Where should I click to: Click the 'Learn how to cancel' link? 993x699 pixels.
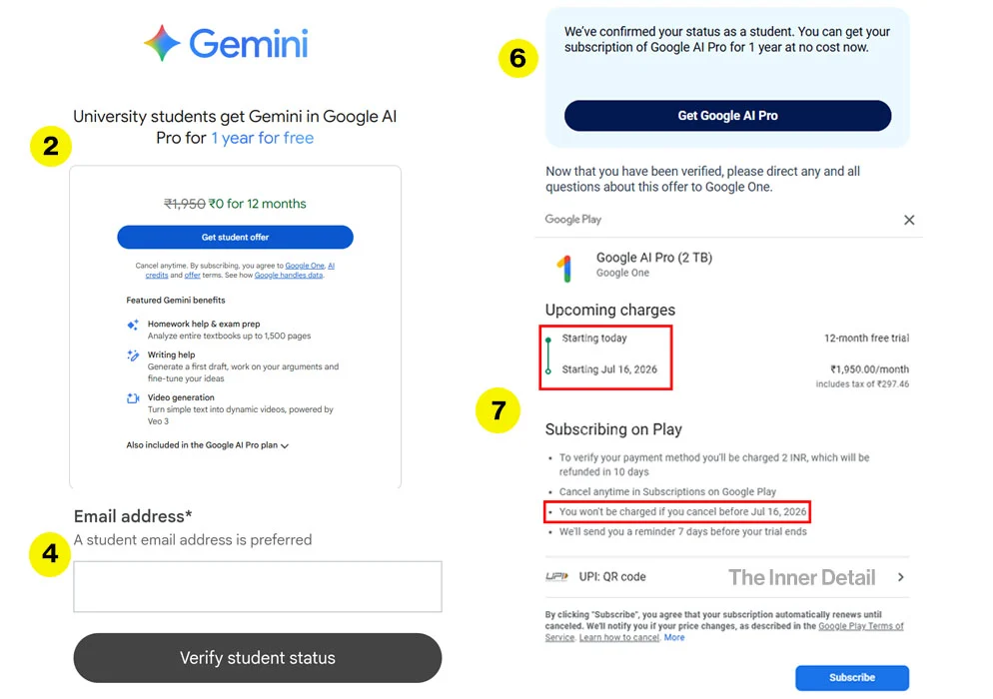tap(619, 638)
